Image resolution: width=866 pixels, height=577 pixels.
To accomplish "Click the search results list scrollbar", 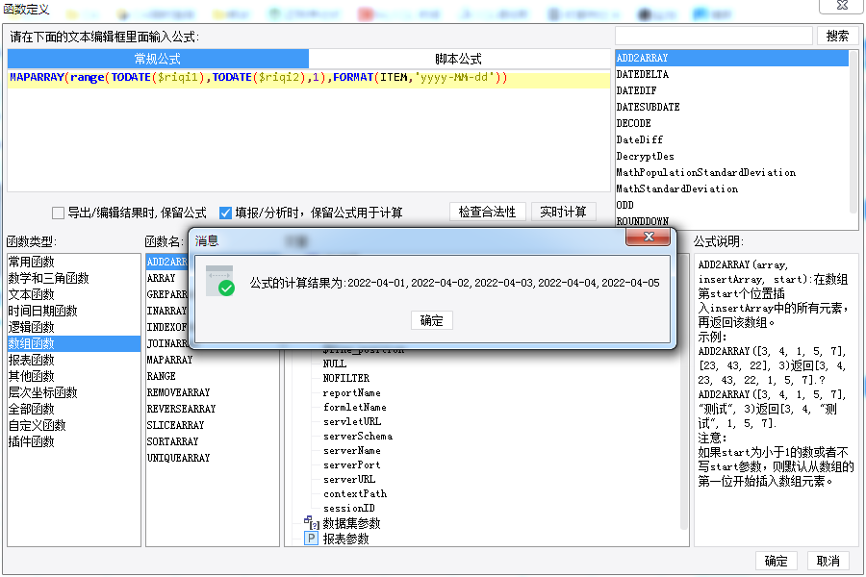I will coord(853,132).
